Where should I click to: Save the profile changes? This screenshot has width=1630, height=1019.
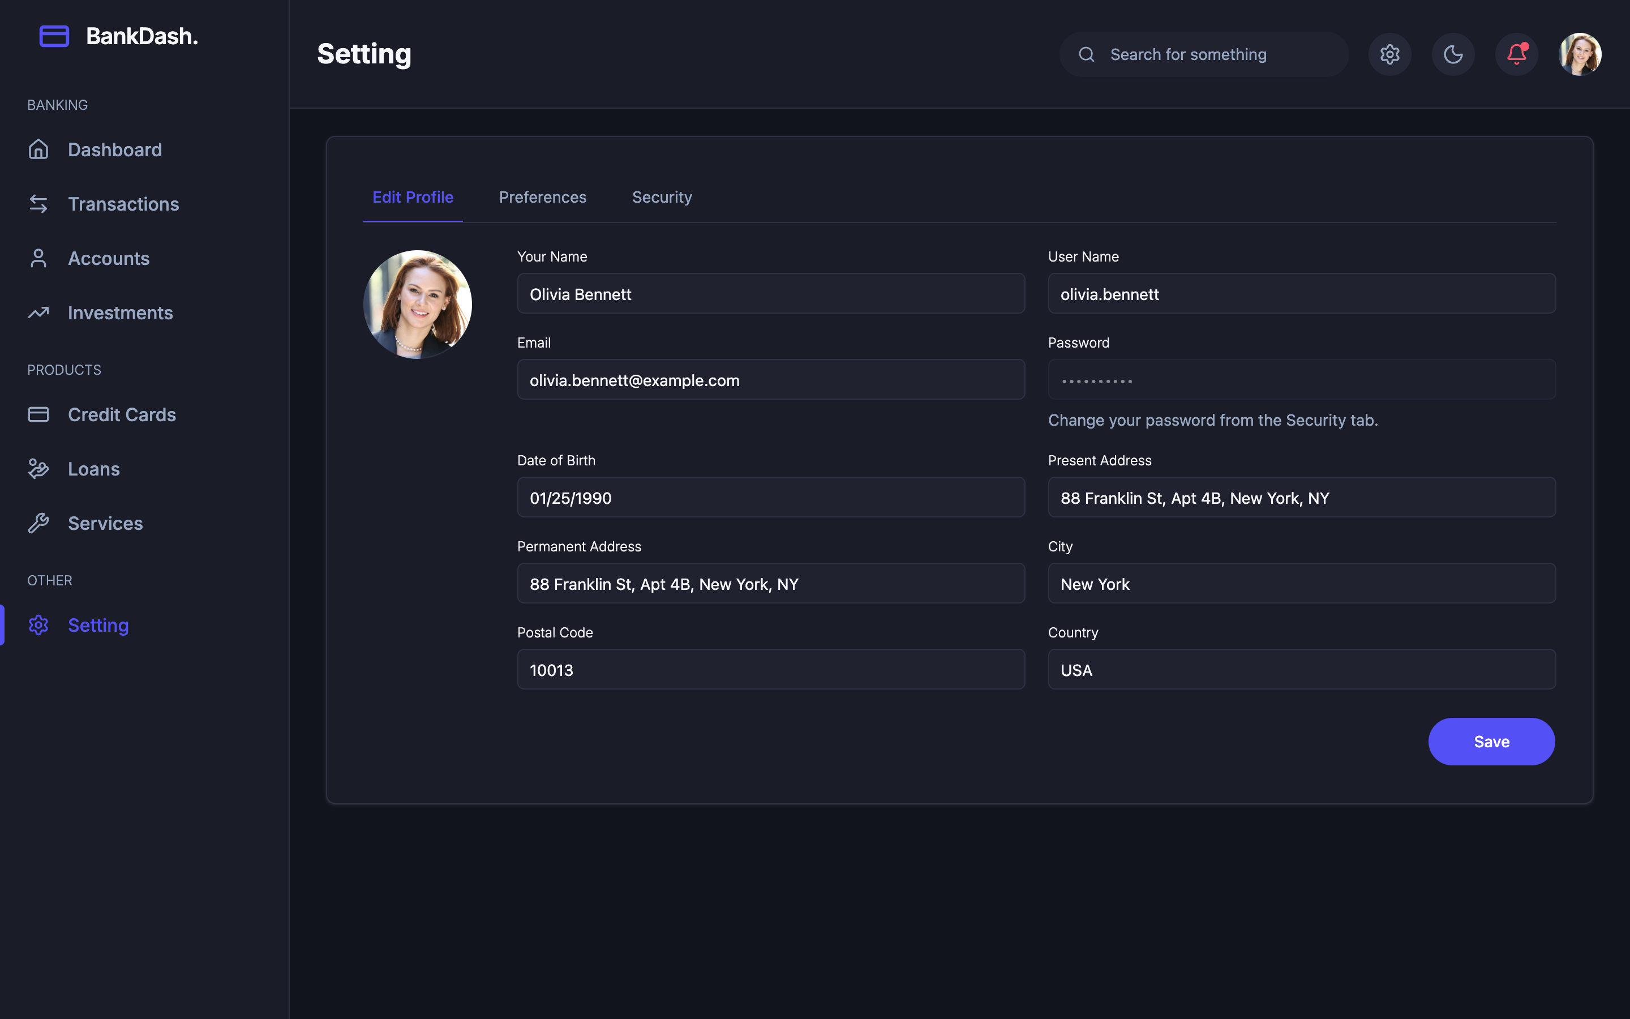click(x=1491, y=742)
